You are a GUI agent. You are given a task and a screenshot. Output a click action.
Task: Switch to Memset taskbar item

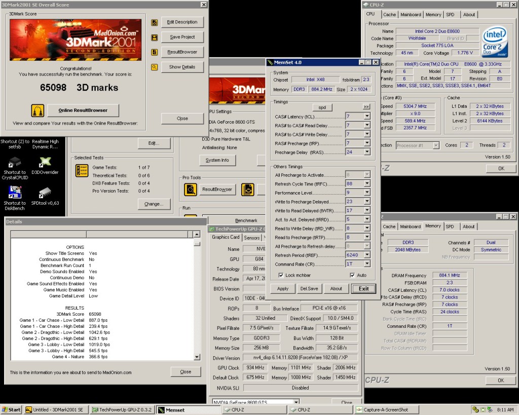tap(188, 410)
